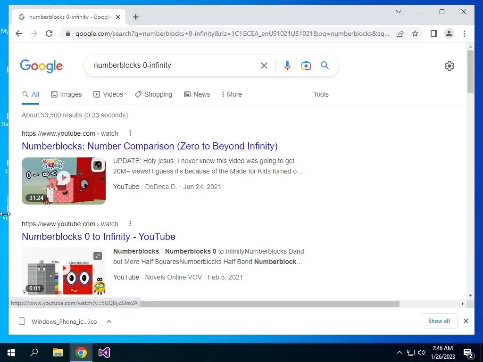Expand the More search categories menu

(232, 94)
